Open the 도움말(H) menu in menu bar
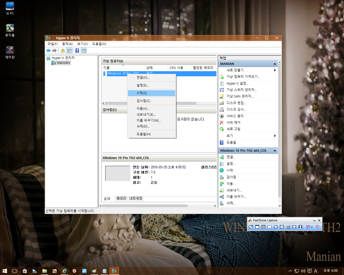Viewport: 344px width, 275px height. click(x=99, y=44)
